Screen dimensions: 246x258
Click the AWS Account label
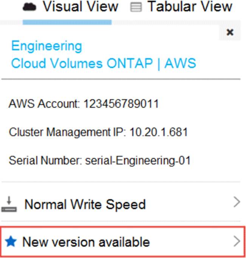42,105
